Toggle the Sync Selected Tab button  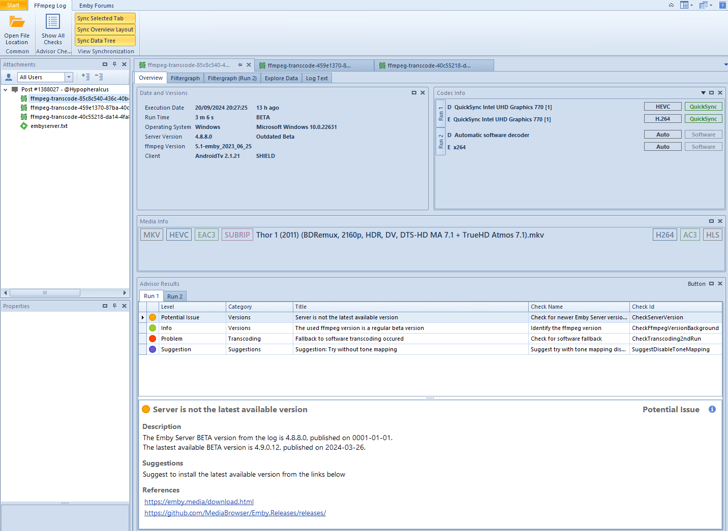point(105,18)
